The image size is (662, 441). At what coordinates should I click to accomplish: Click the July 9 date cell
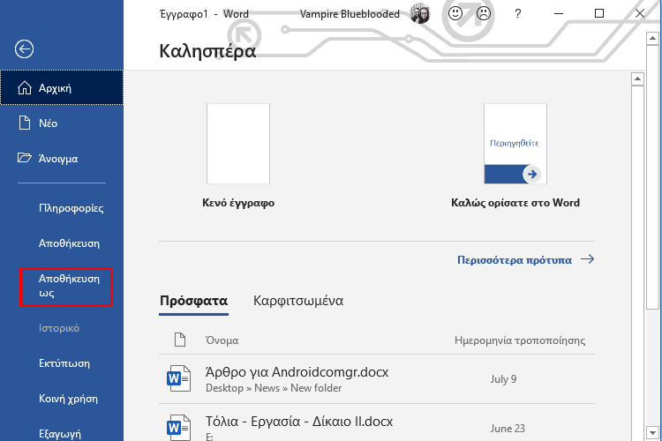[x=503, y=379]
